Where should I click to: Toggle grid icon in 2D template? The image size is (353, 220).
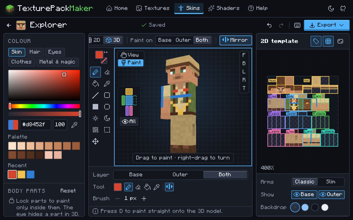point(328,41)
